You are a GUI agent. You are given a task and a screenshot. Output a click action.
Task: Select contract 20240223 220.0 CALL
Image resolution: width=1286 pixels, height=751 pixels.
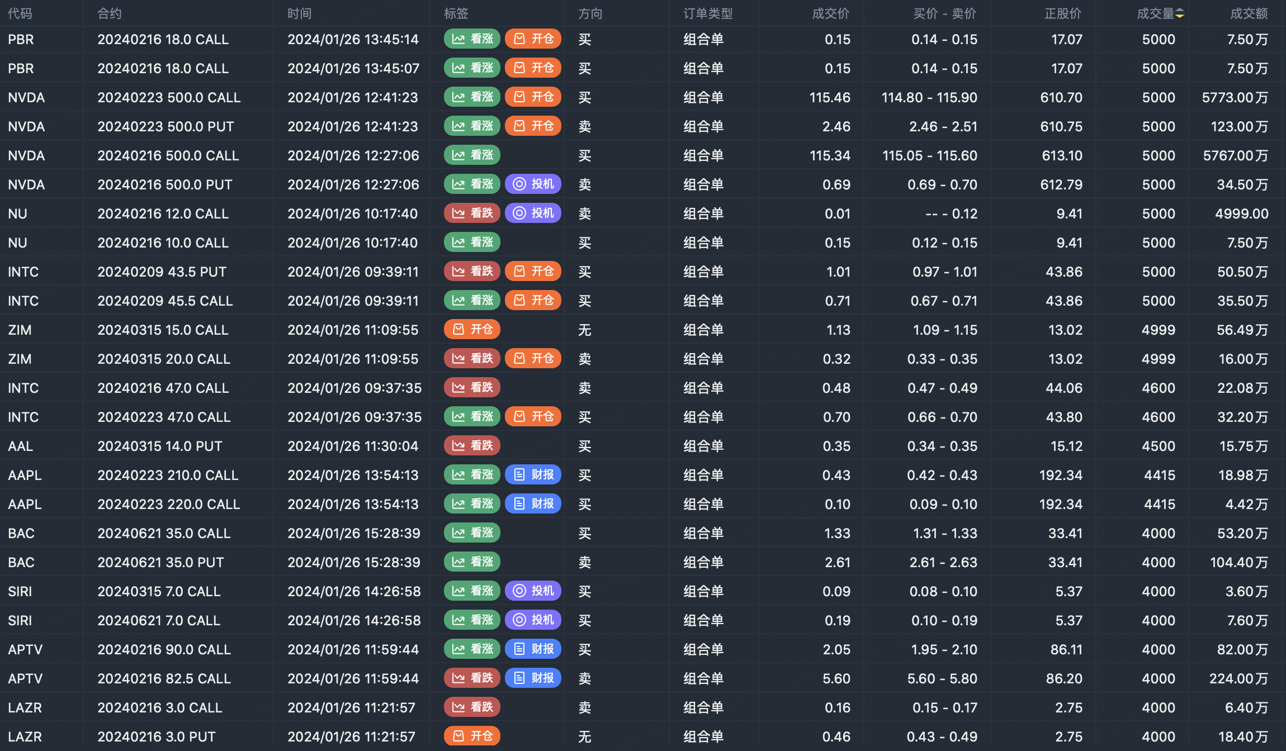coord(169,505)
